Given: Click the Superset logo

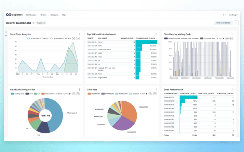Looking at the screenshot, I should tap(14, 15).
